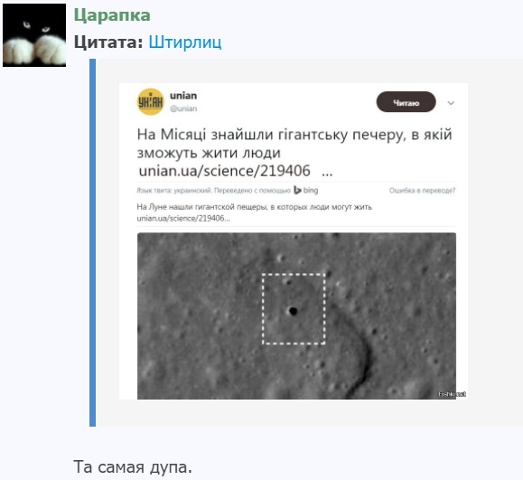Open the translated unian.ua/science/219406 link
This screenshot has width=523, height=480.
183,218
